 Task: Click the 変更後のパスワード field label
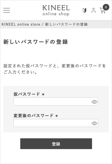coord(33,116)
